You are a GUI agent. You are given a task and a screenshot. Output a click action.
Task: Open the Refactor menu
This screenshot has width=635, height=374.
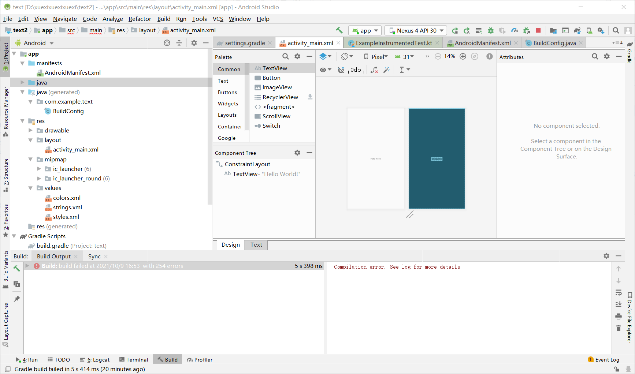click(140, 19)
